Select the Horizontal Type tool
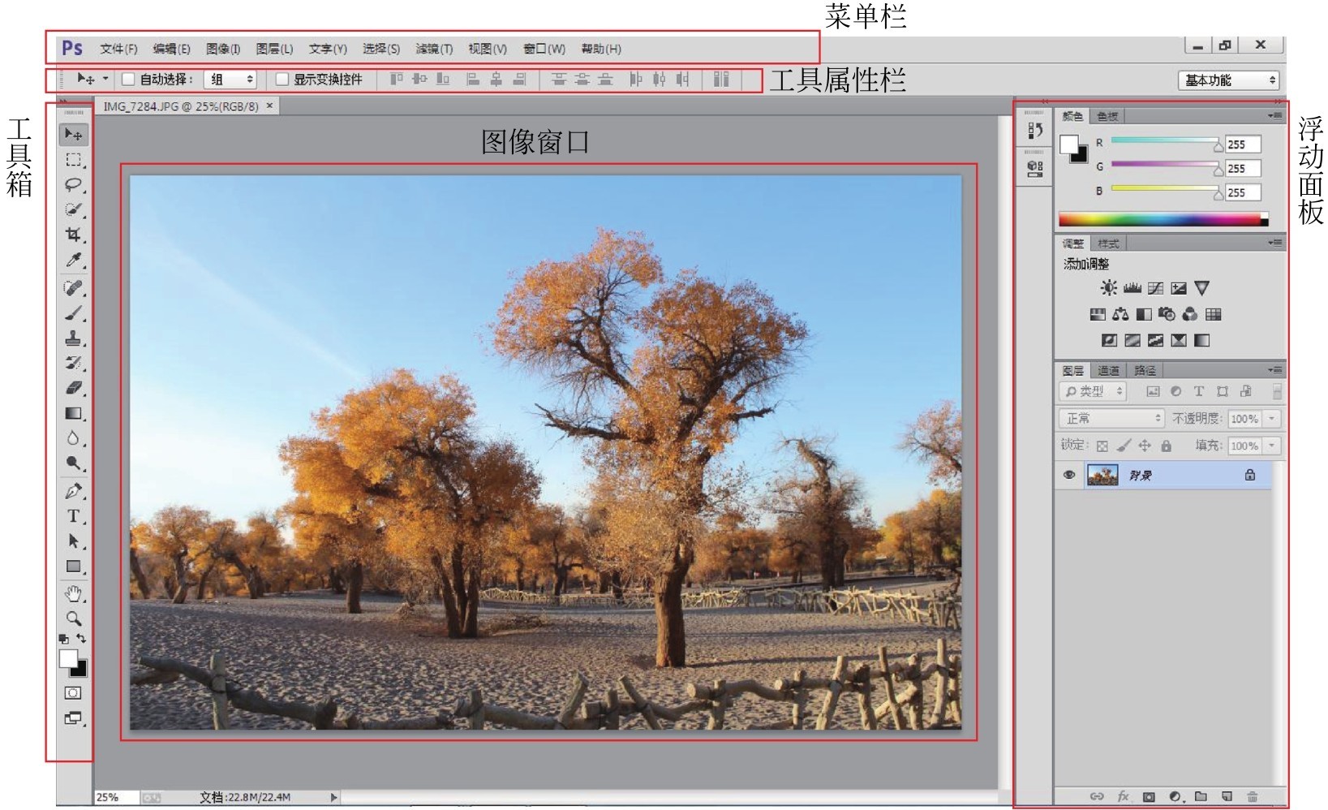 tap(74, 516)
